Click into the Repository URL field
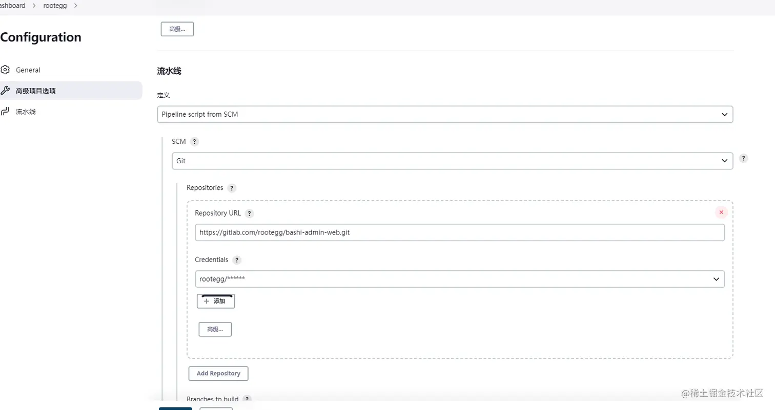 pos(460,232)
